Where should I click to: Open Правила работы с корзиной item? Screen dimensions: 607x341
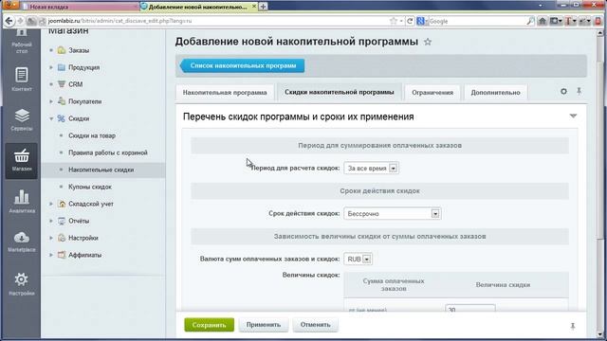coord(107,153)
